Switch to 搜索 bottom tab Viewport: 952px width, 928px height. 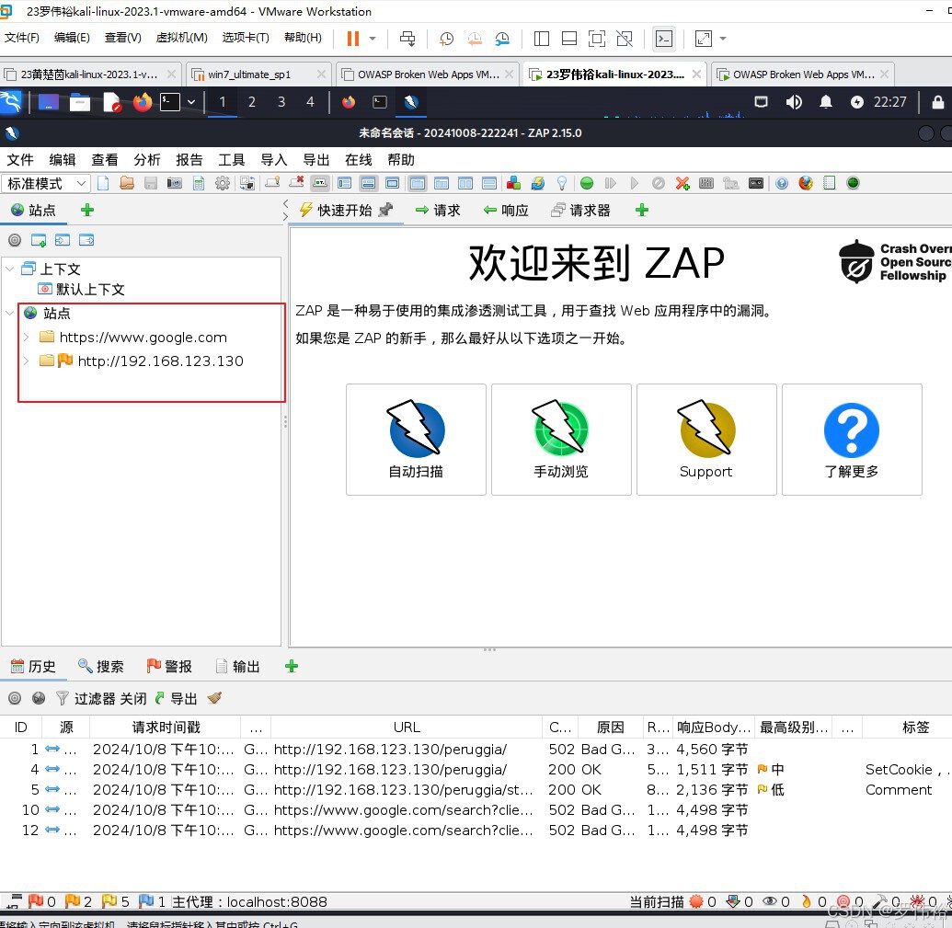coord(101,667)
